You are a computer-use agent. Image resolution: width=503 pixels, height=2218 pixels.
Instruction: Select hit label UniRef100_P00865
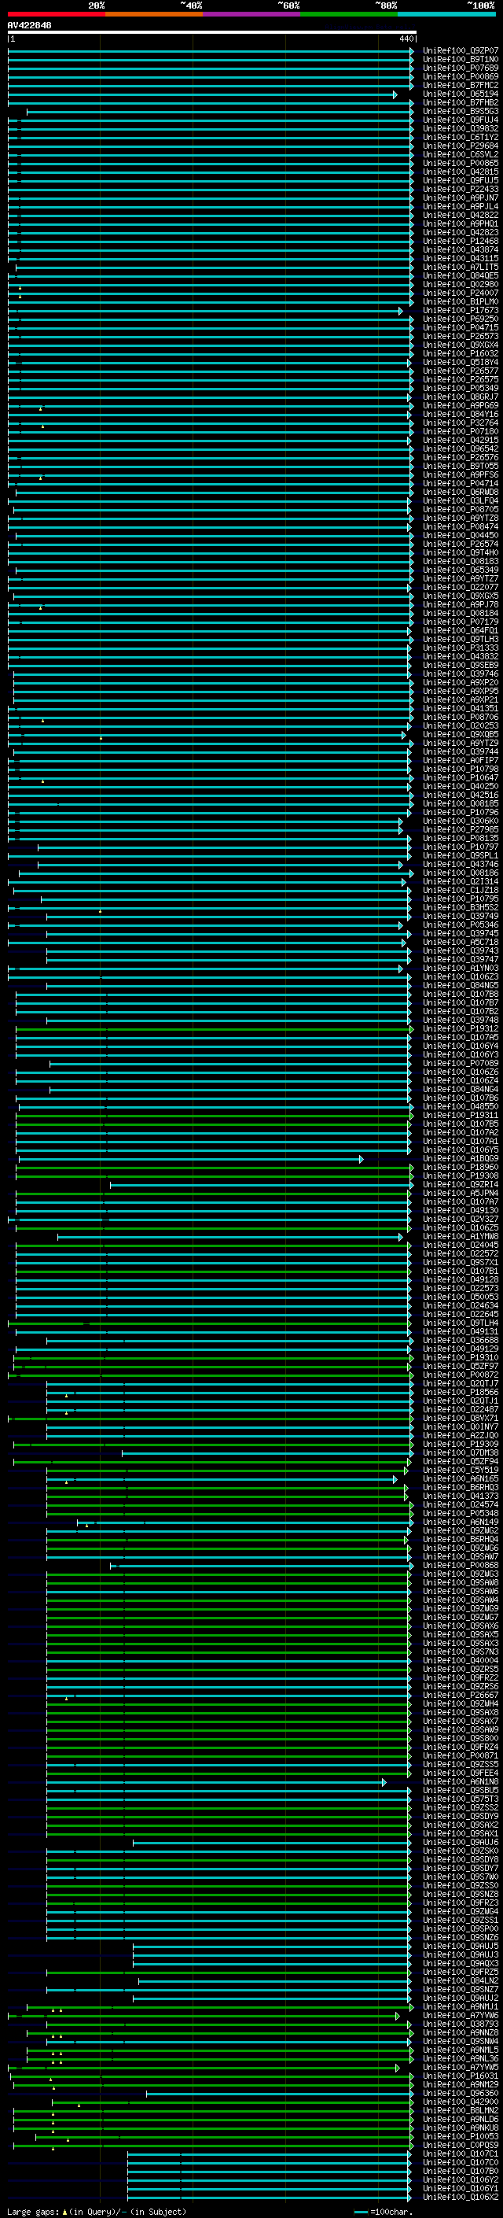(x=461, y=163)
